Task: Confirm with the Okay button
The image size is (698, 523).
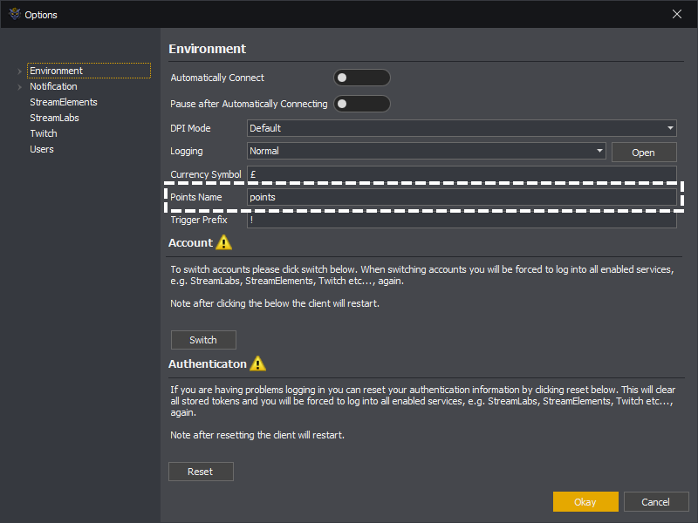Action: 585,502
